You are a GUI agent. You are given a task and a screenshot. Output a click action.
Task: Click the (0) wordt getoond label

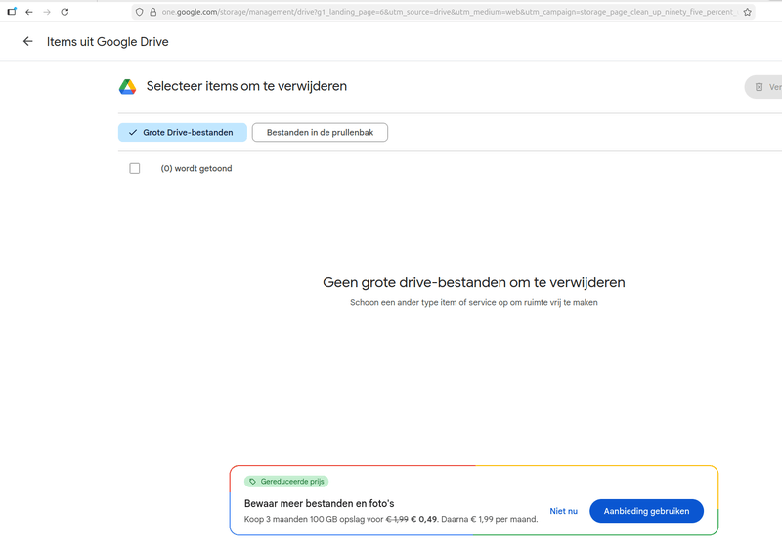click(196, 168)
